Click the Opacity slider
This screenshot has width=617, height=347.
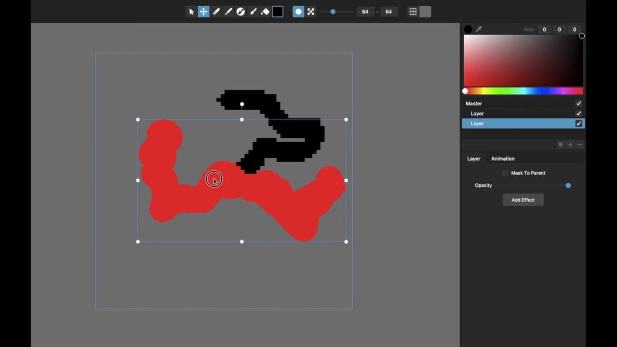pos(533,186)
